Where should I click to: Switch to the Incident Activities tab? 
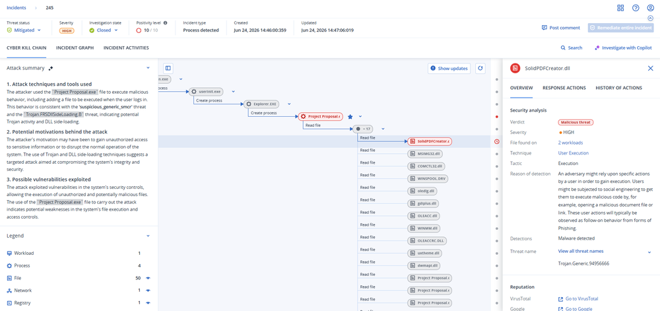tap(126, 48)
